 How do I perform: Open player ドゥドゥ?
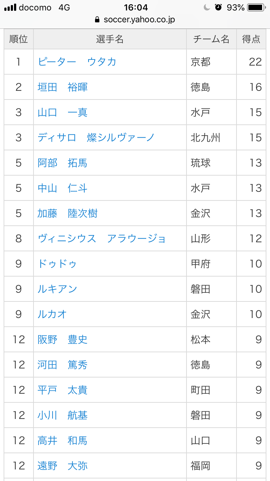coord(57,264)
